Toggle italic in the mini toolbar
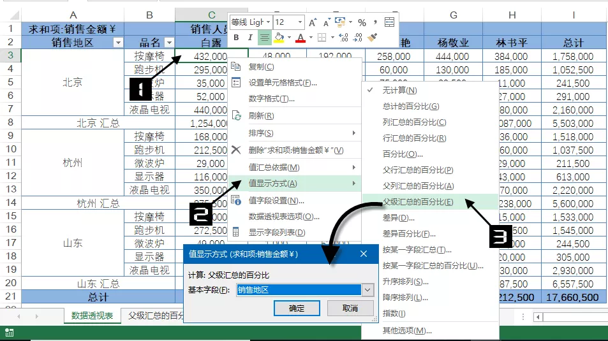This screenshot has height=341, width=608. pyautogui.click(x=250, y=38)
